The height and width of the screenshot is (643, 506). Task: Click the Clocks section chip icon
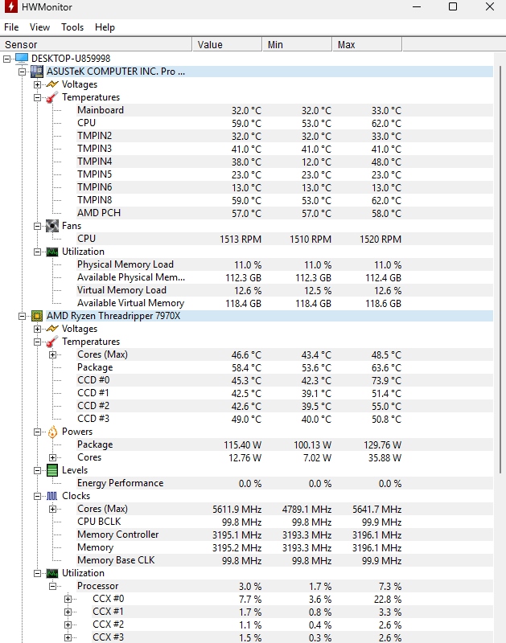pos(52,496)
